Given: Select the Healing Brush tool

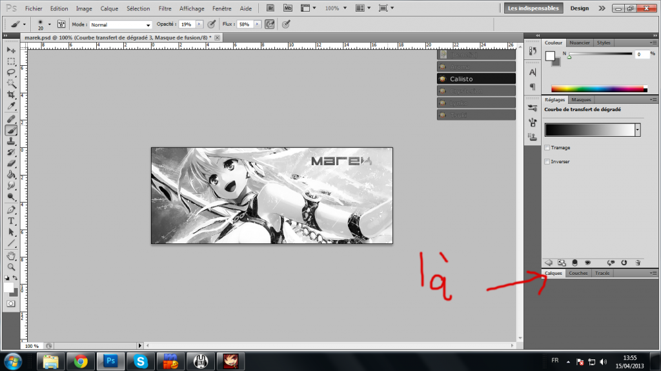Looking at the screenshot, I should click(x=11, y=119).
